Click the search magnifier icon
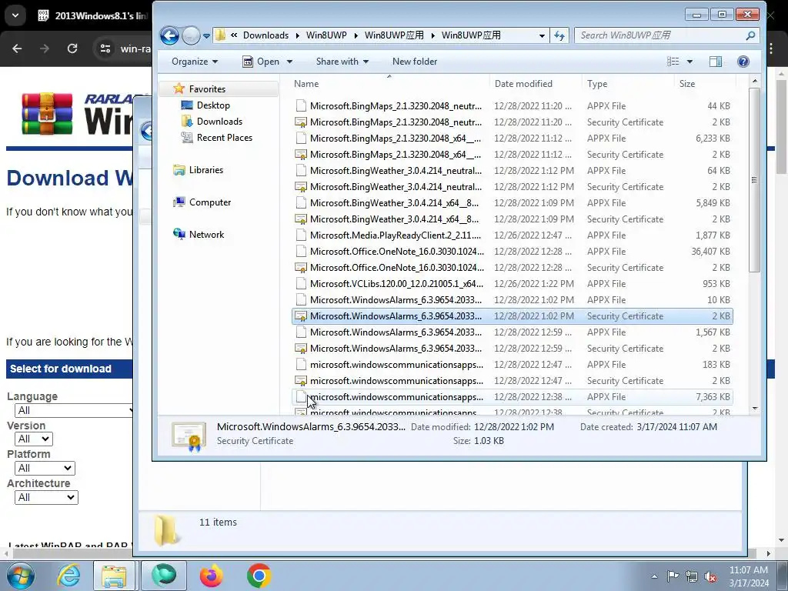Screen dimensions: 788x591 coord(750,35)
